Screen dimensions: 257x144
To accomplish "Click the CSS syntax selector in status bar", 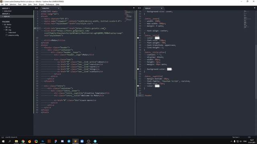I will click(249, 137).
